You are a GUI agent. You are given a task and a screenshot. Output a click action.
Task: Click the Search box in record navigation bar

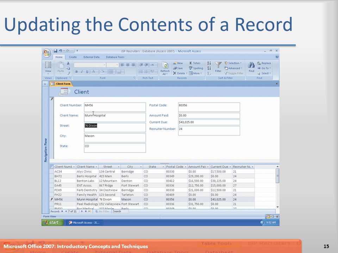pyautogui.click(x=120, y=211)
